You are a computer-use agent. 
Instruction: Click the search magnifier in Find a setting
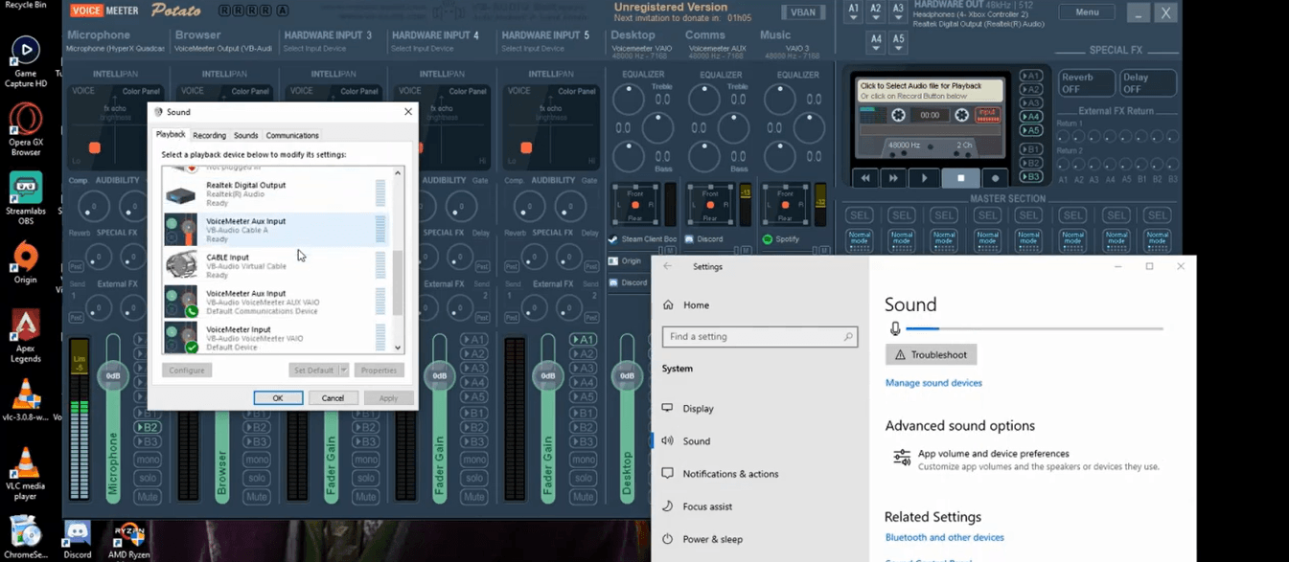click(x=848, y=337)
